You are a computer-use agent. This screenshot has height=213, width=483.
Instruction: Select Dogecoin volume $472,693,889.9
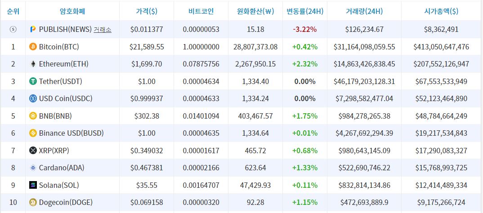point(364,202)
